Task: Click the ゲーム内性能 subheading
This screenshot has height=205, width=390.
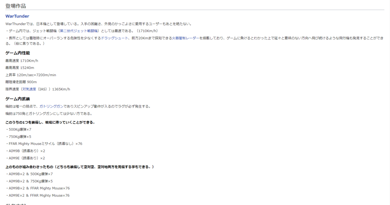Action: [18, 53]
